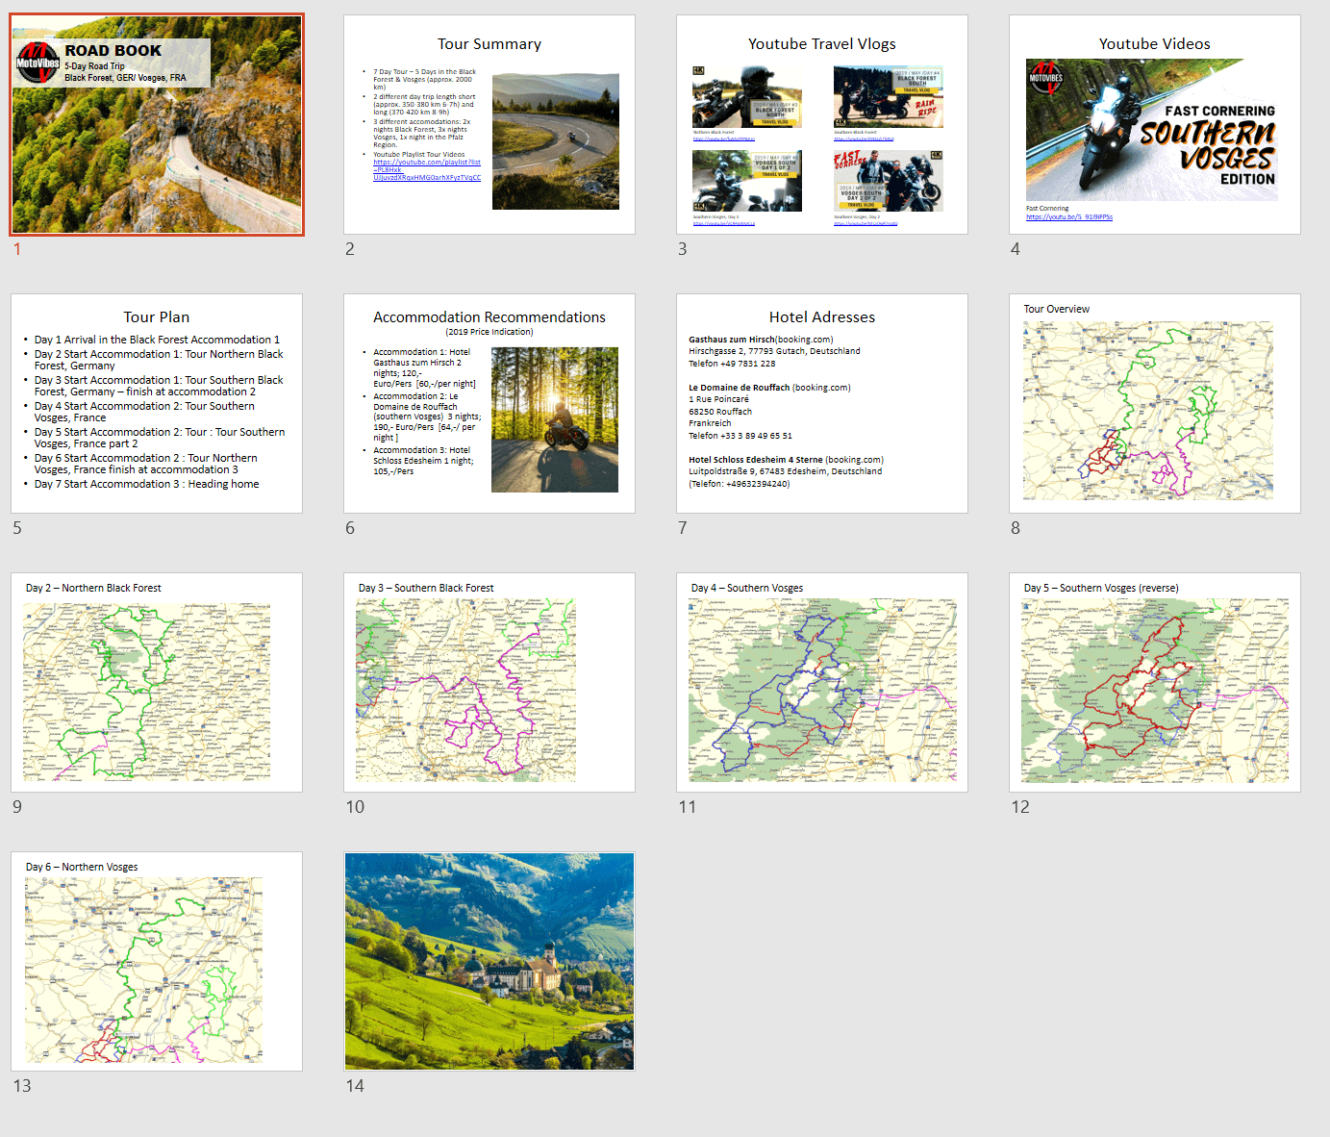Click the sunlit forest motorcycle photo
The image size is (1330, 1137).
(x=554, y=419)
